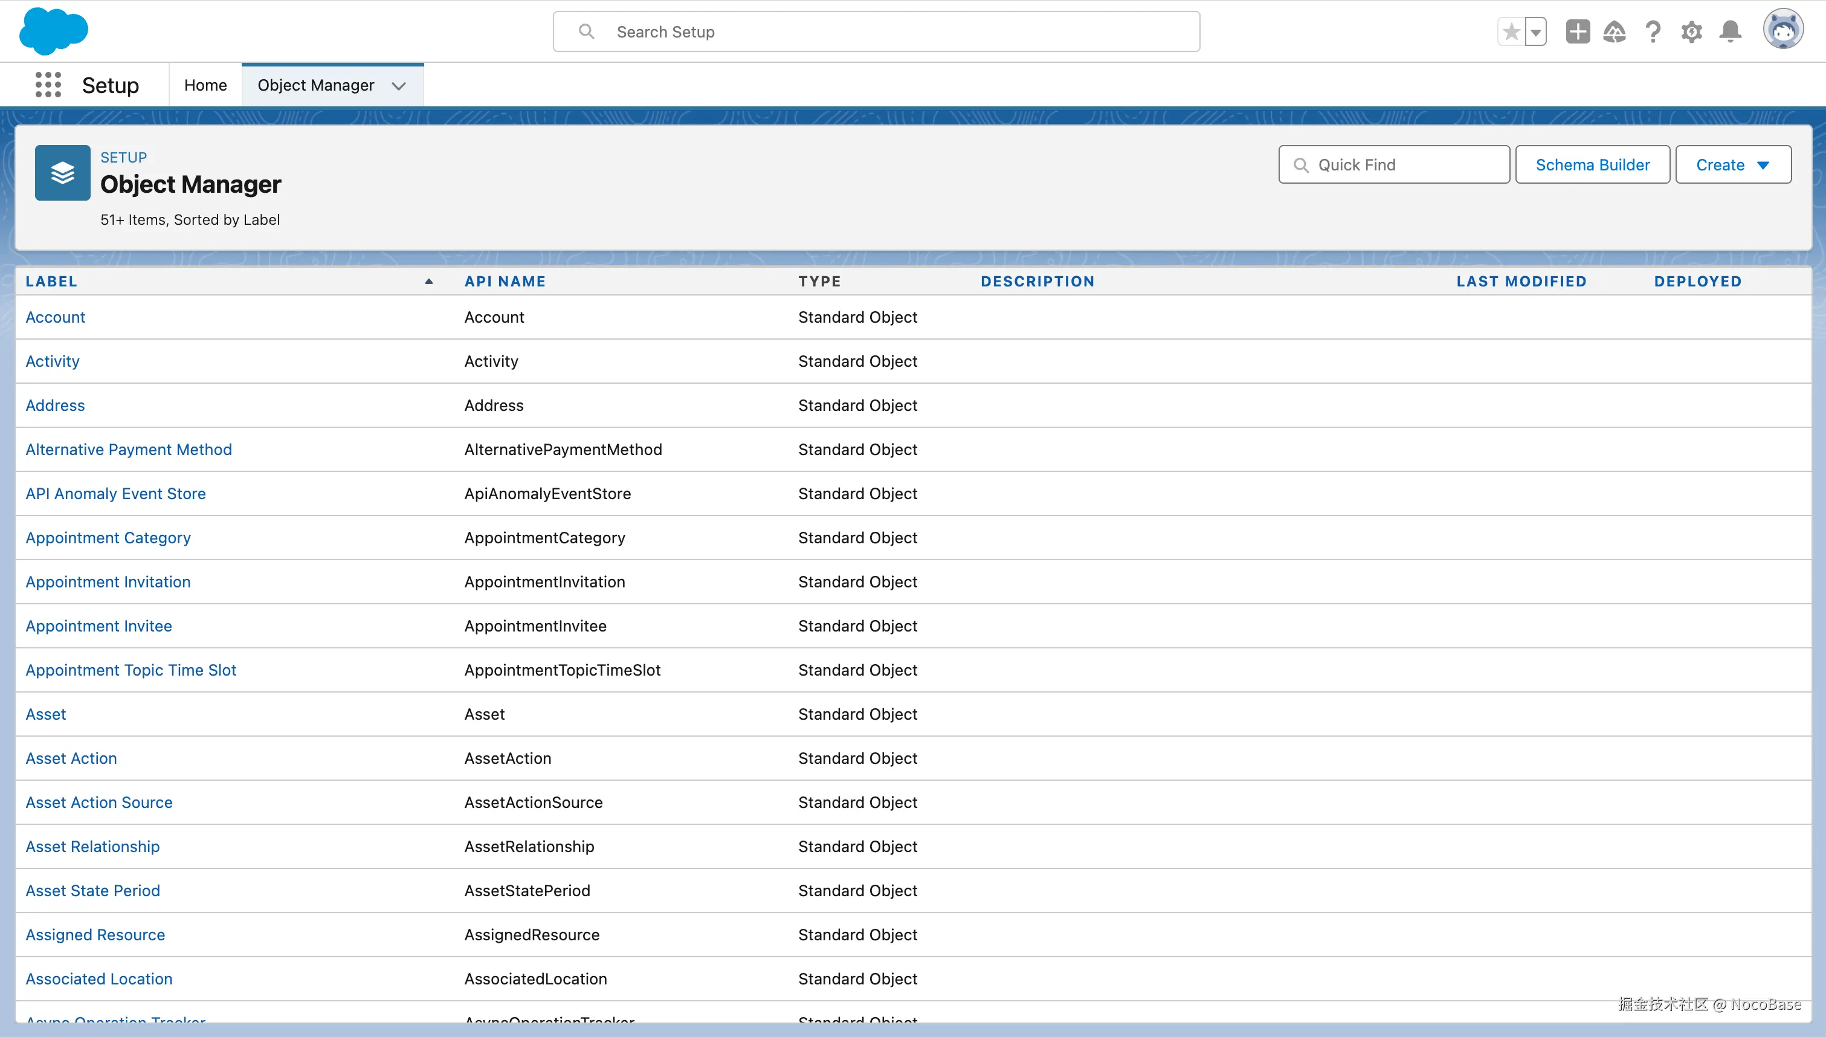This screenshot has height=1037, width=1826.
Task: Click the AlternativePaymentMethod API name cell
Action: (x=563, y=450)
